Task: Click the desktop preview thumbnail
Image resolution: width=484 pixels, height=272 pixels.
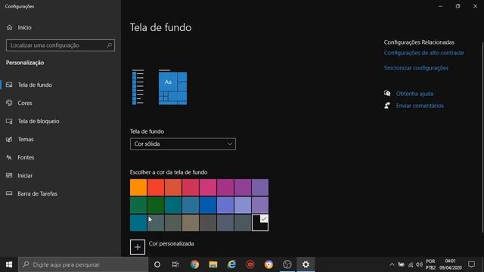Action: click(172, 88)
